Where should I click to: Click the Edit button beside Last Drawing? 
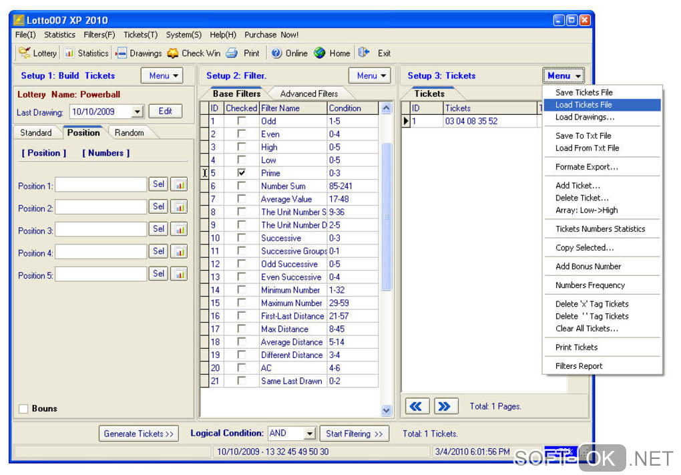(165, 112)
